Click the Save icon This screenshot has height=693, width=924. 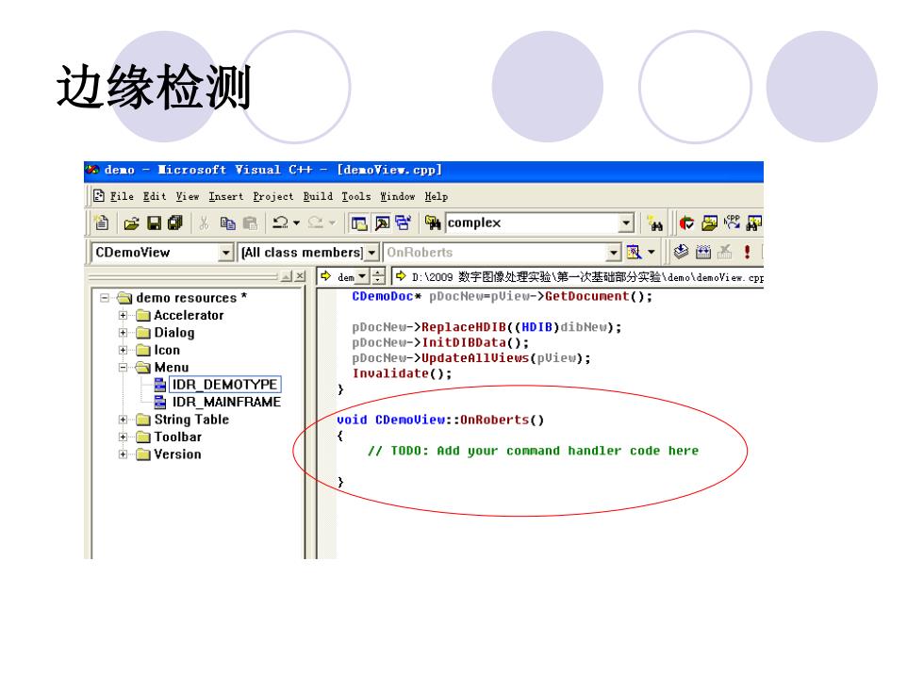click(x=154, y=223)
